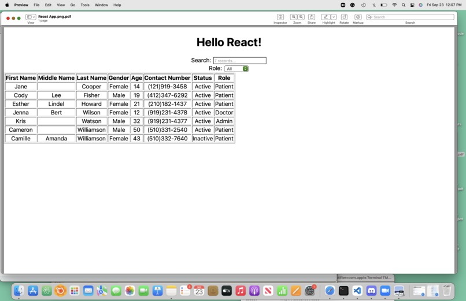Open the Edit menu
Viewport: 466px width, 301px height.
pos(48,5)
